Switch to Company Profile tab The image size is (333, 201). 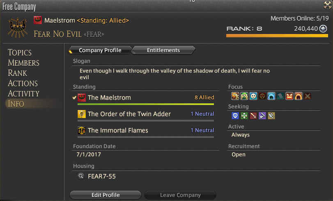click(100, 50)
